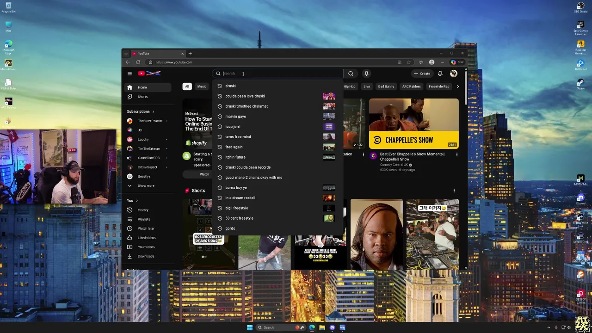Open Epic Games Launcher desktop icon
The width and height of the screenshot is (592, 333).
click(x=580, y=28)
